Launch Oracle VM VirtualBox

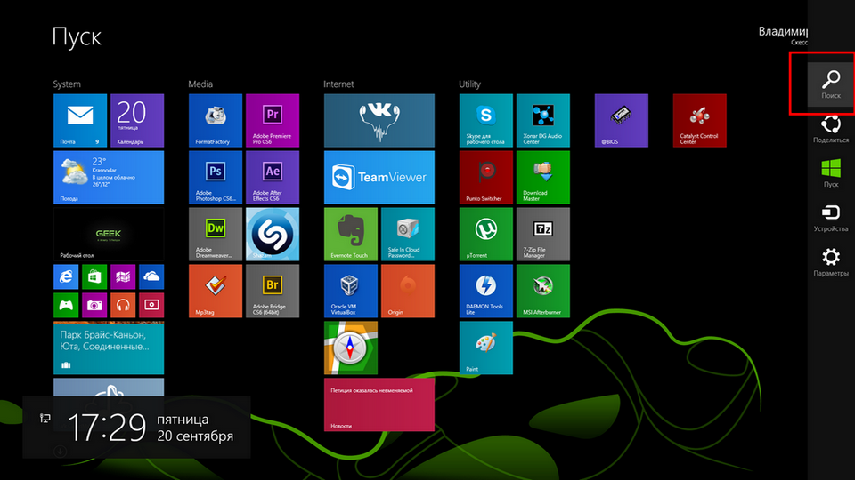point(351,291)
